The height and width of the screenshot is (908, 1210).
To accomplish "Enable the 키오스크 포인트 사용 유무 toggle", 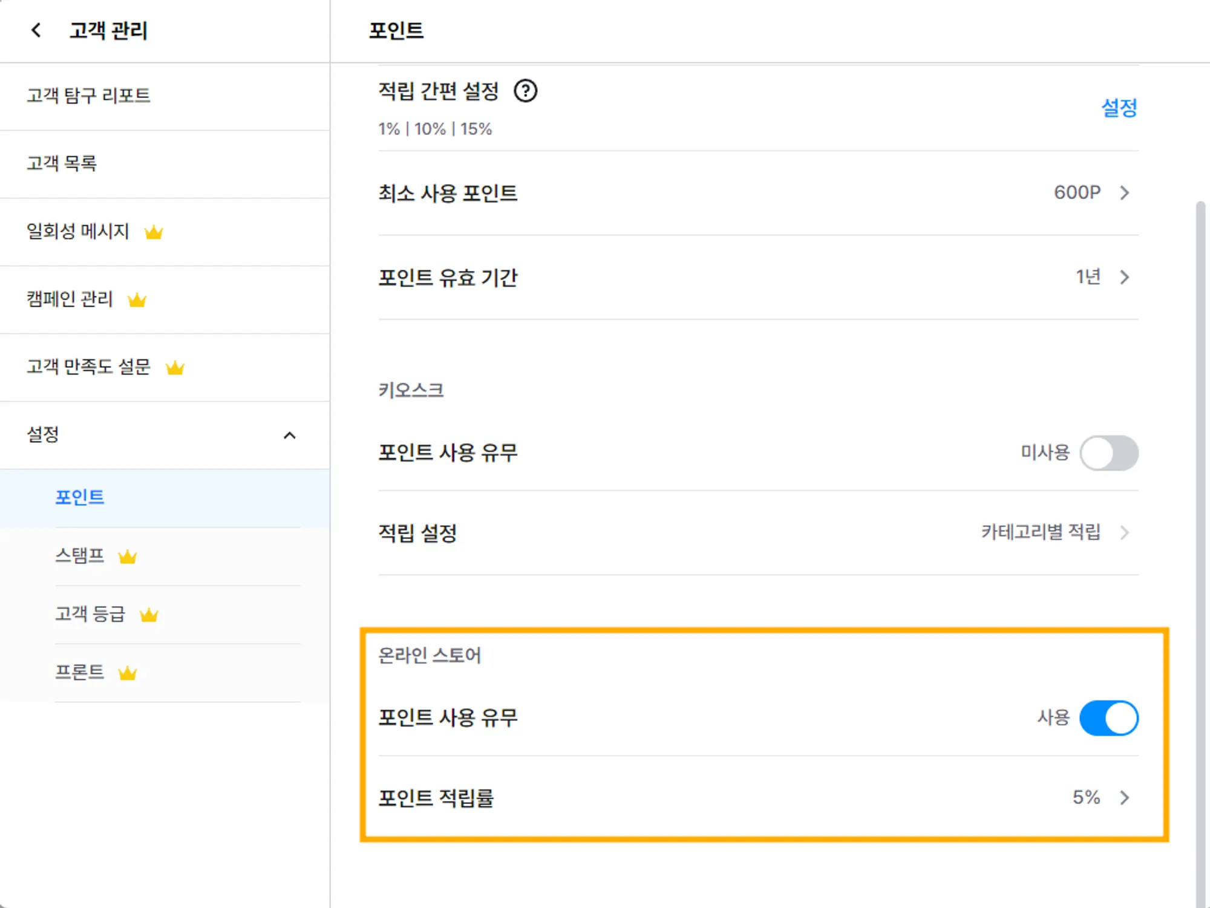I will [1108, 452].
